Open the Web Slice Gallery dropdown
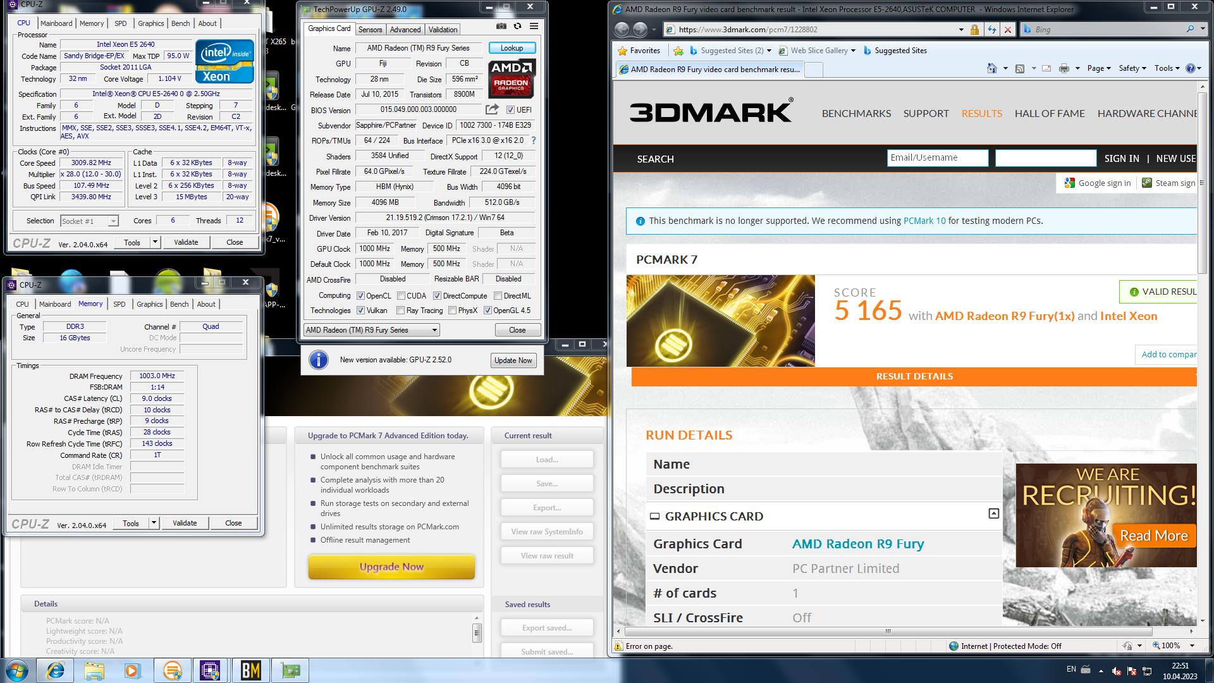Viewport: 1214px width, 683px height. coord(853,51)
